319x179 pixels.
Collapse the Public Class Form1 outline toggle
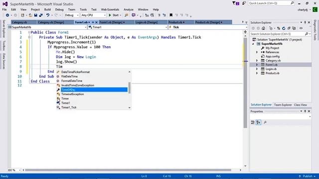(x=29, y=32)
